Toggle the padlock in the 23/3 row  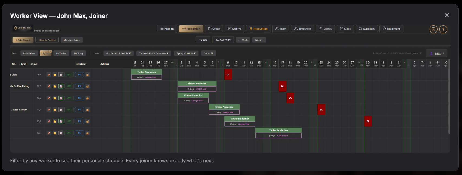[88, 110]
